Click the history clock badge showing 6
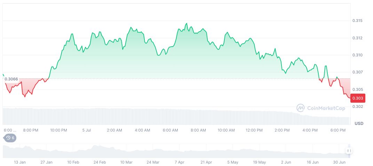The image size is (373, 166). (10, 138)
